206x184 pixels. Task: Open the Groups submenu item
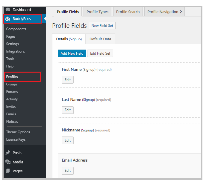point(12,84)
